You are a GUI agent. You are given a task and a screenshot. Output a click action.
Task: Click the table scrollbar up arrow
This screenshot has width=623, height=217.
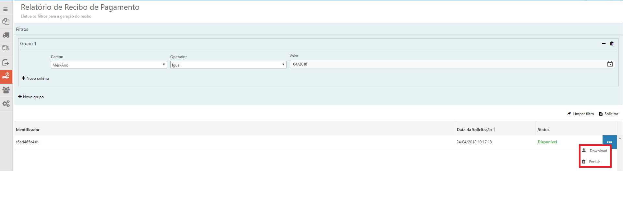(x=620, y=138)
